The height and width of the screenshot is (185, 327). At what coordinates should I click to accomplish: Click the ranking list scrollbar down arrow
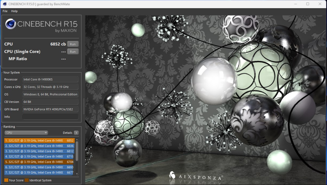pyautogui.click(x=77, y=174)
